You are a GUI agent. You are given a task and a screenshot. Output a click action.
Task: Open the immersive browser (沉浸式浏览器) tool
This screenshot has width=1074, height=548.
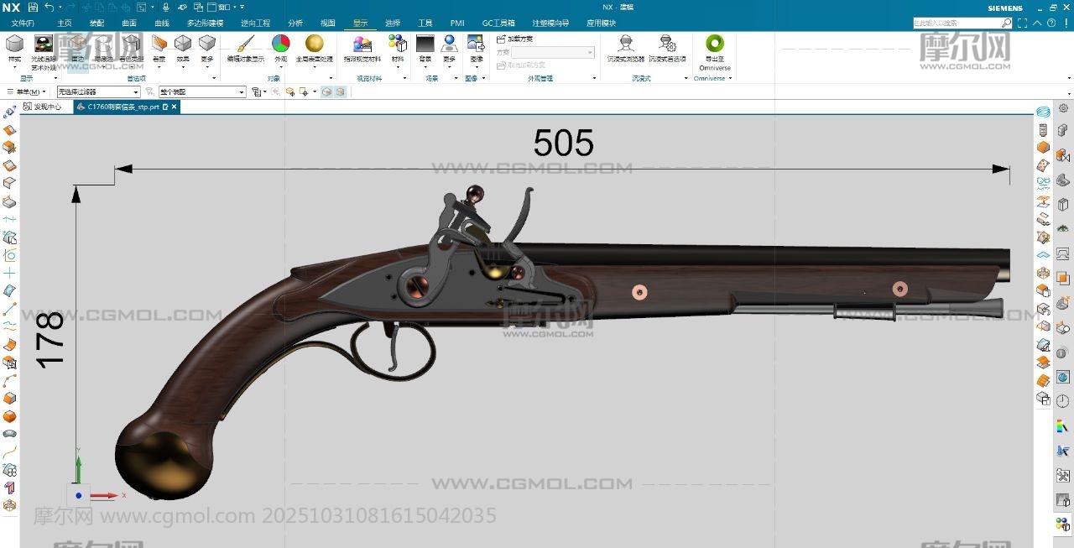(x=625, y=44)
